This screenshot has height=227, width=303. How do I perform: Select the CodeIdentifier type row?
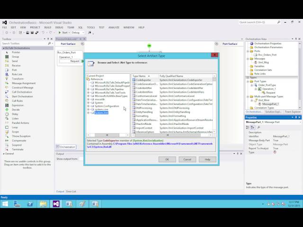(172, 88)
